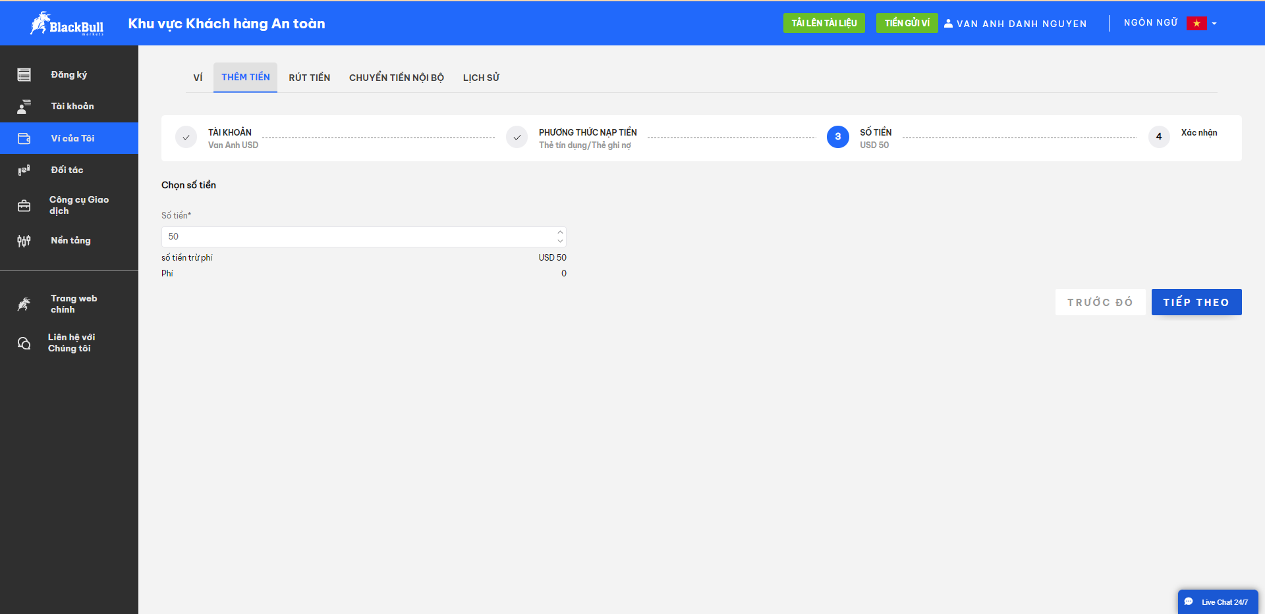Image resolution: width=1265 pixels, height=614 pixels.
Task: Click the NGÔN NGỮ label
Action: tap(1150, 23)
